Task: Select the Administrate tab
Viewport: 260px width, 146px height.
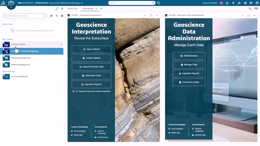Action: click(88, 8)
